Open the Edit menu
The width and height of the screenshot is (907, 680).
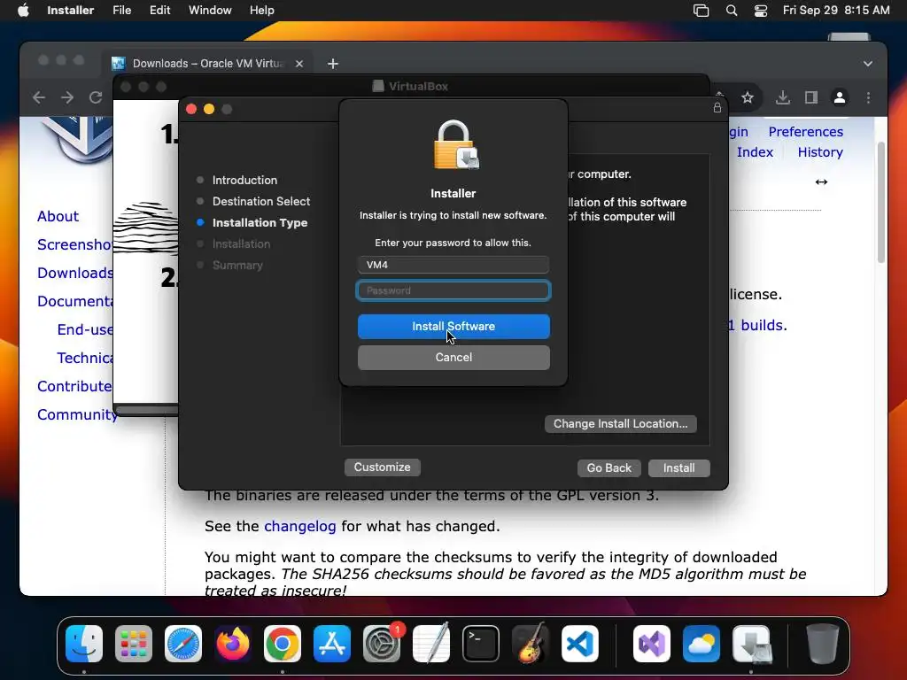pyautogui.click(x=159, y=11)
